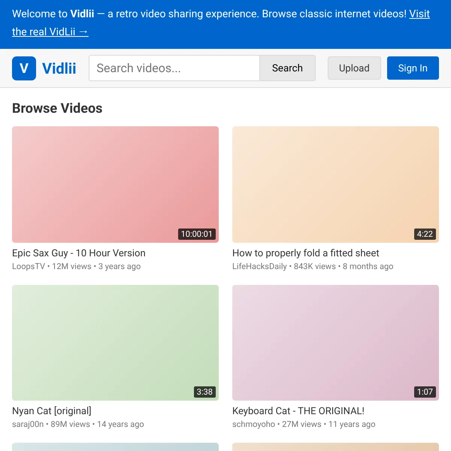This screenshot has height=451, width=451.
Task: Focus the Search videos input field
Action: 174,68
